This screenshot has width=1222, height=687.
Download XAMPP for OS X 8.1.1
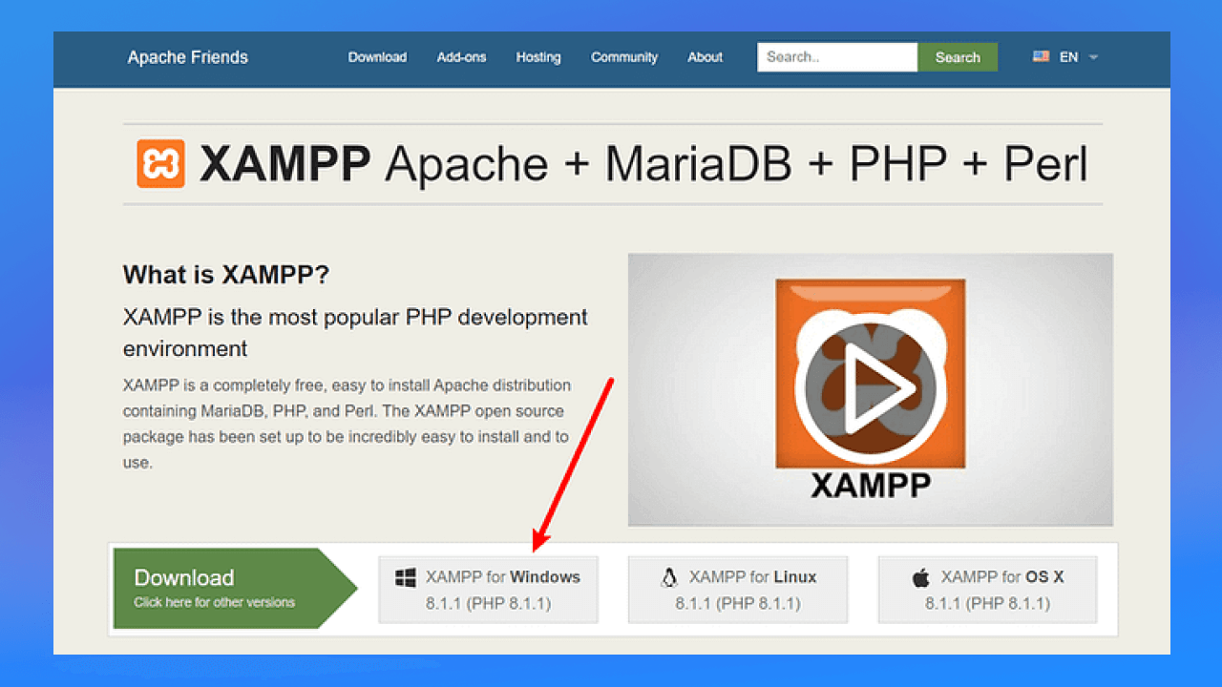987,590
